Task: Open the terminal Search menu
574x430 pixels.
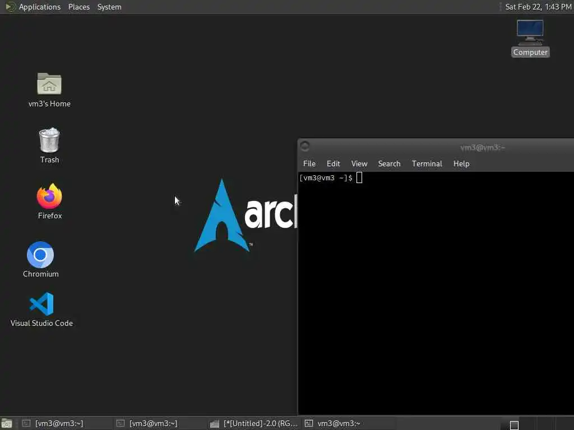Action: [x=389, y=163]
